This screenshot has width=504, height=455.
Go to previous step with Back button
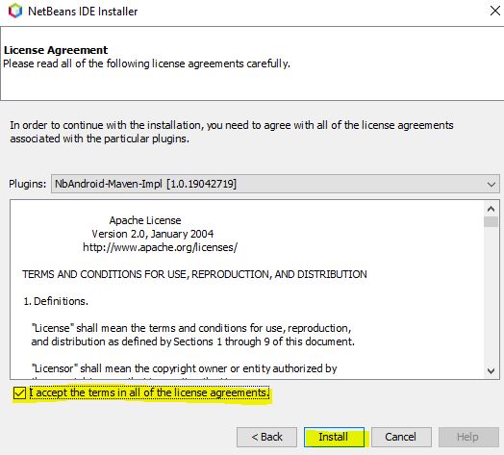(x=266, y=437)
